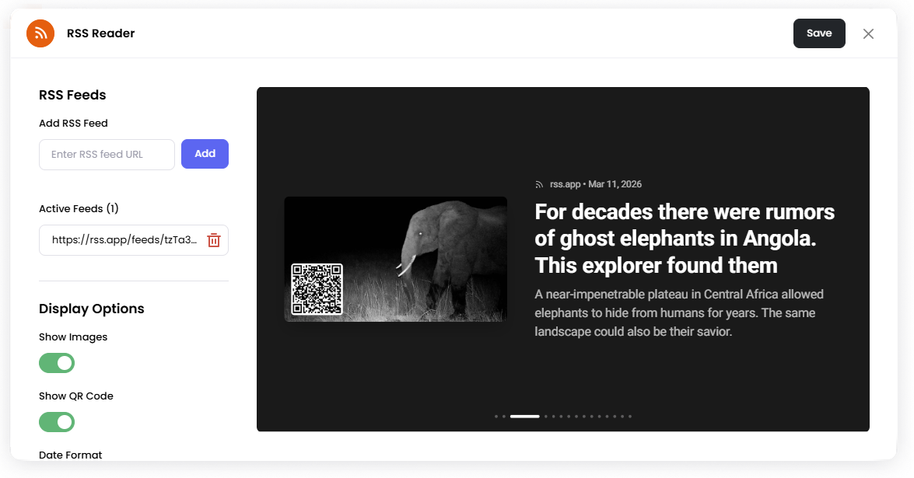Focus the Enter RSS feed URL field
Image resolution: width=914 pixels, height=478 pixels.
click(107, 155)
